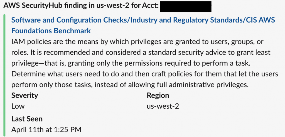Click the 'us-west-2' region value
285x137 pixels.
point(163,106)
